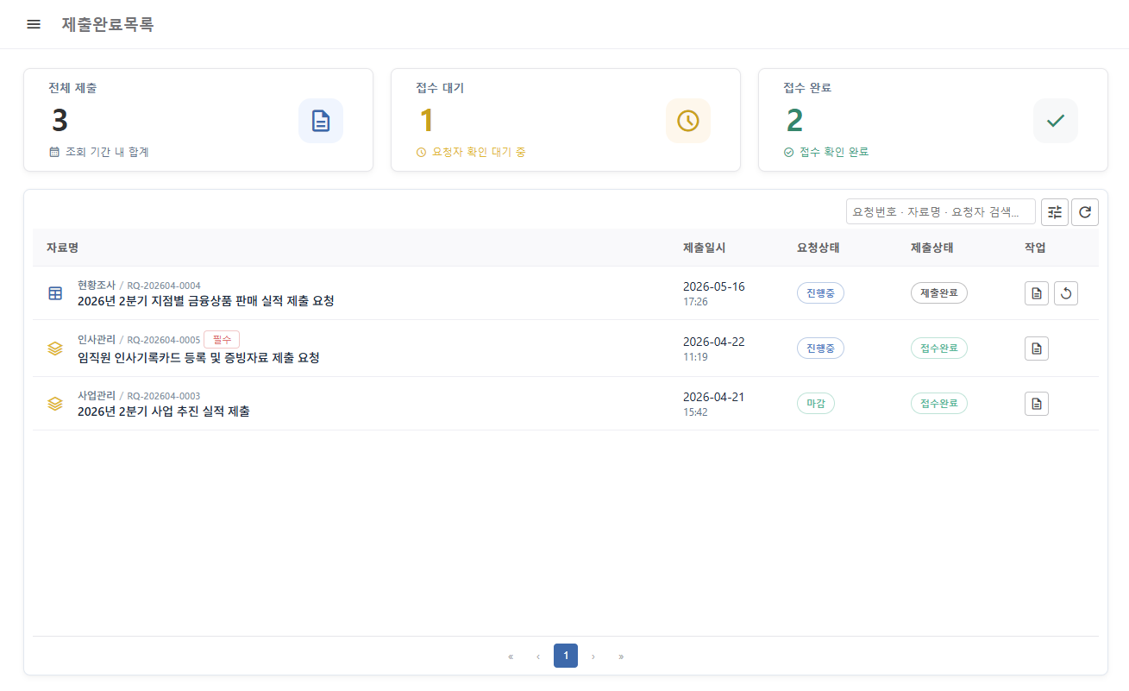Go to previous page arrow
Screen dimensions: 1129x691
coord(538,656)
